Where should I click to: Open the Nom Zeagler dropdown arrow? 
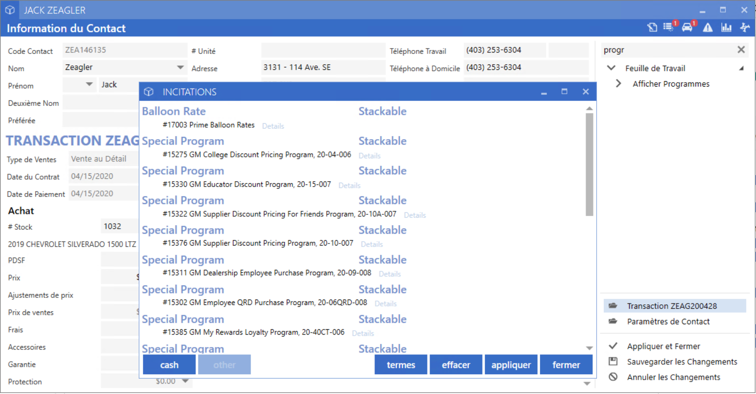pos(180,67)
